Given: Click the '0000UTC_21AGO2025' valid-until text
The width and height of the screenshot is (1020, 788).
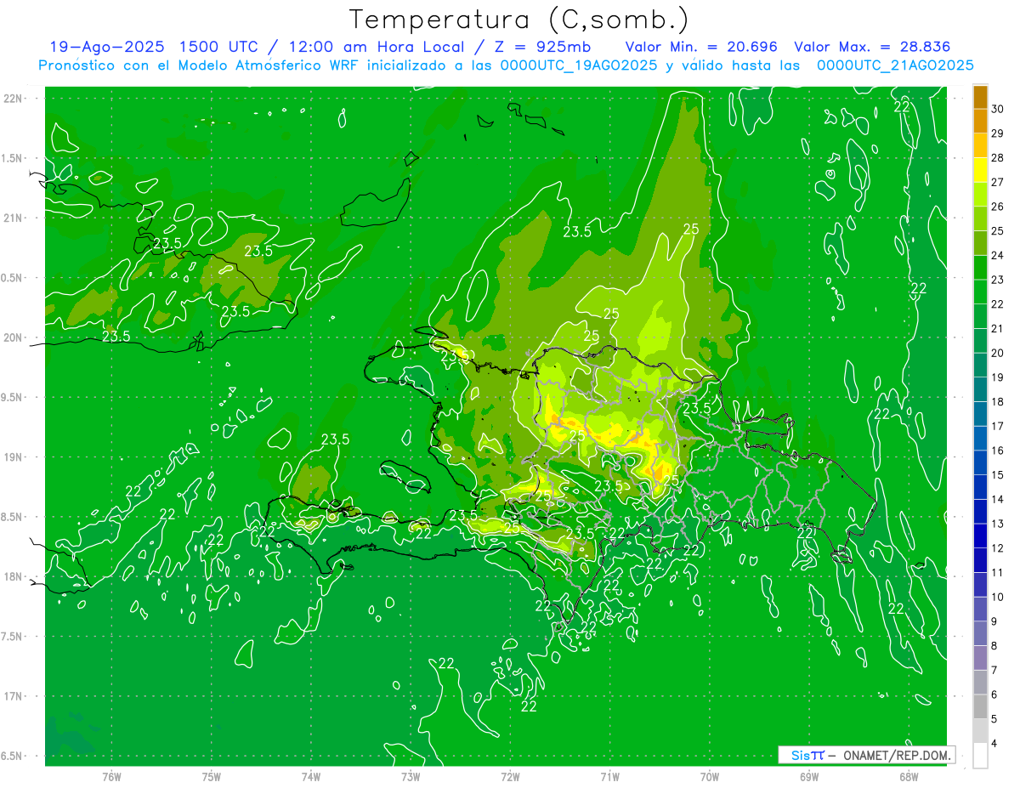Looking at the screenshot, I should point(895,65).
